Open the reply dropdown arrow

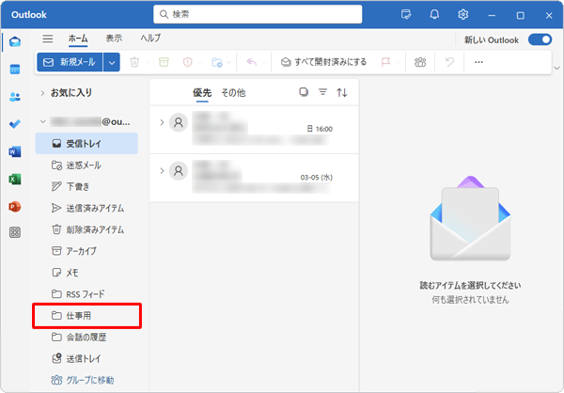263,63
